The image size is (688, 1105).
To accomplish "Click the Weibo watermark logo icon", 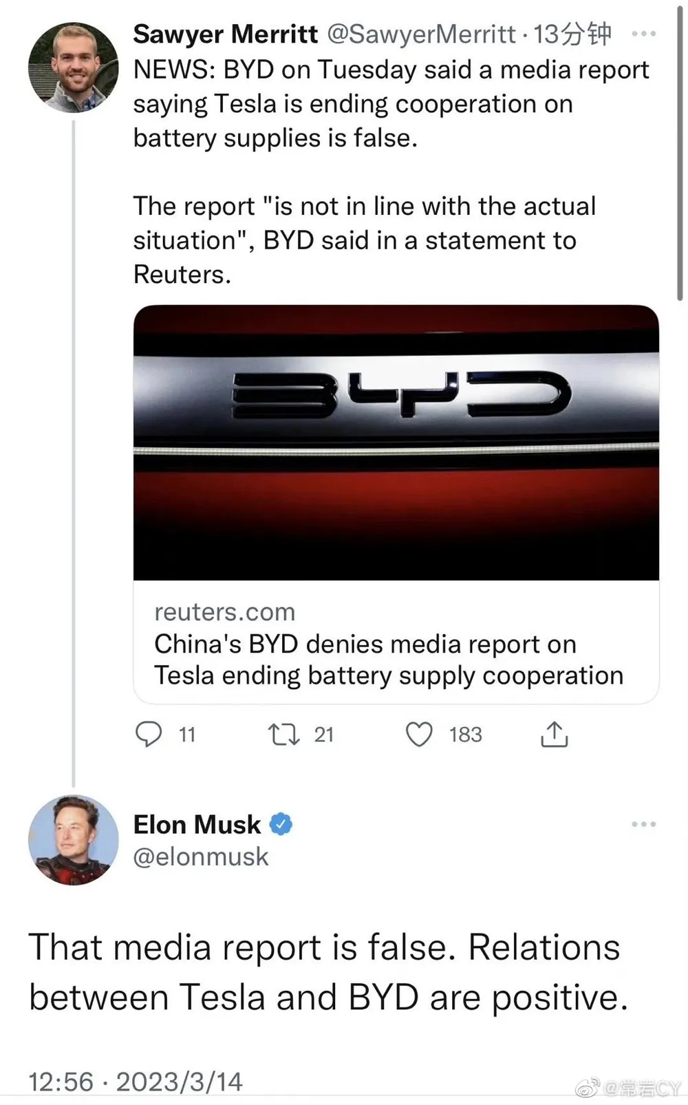I will coord(587,1088).
